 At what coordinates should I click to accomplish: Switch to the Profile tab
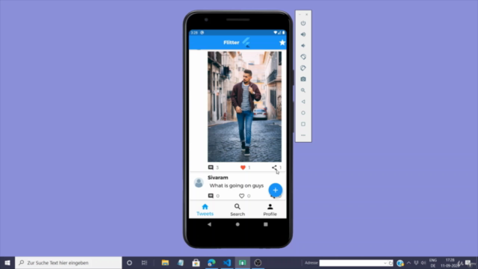pos(270,210)
